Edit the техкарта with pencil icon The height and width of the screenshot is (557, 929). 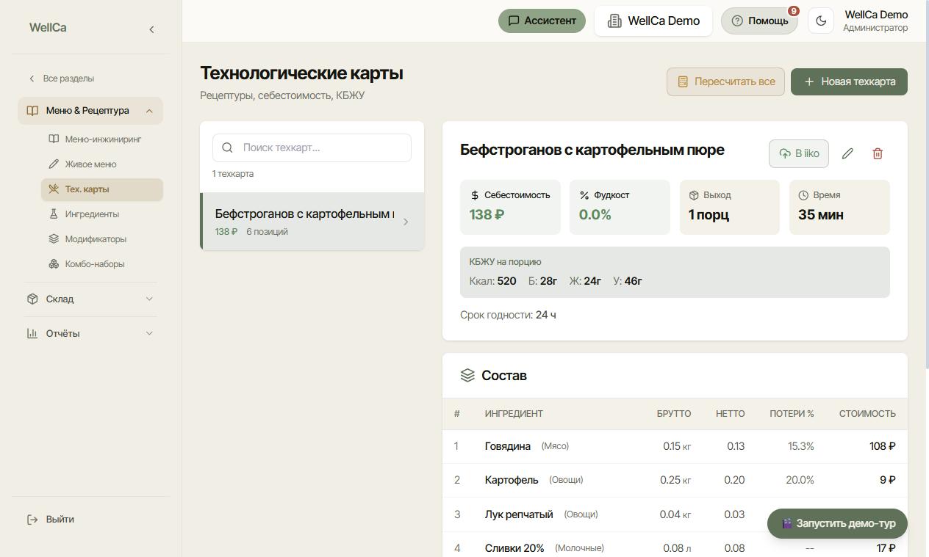coord(847,153)
